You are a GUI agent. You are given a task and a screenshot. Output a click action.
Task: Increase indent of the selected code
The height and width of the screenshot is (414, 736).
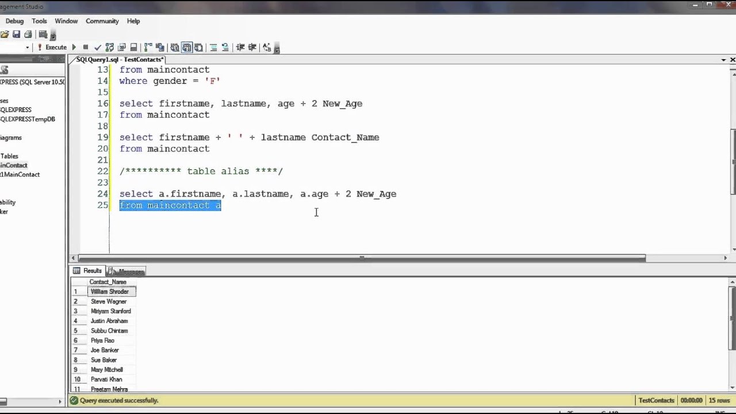(x=252, y=47)
